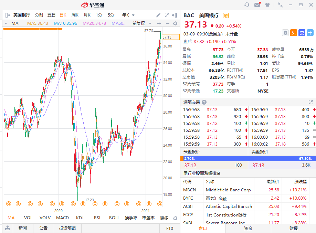Add BAC to watchlist plus button
This screenshot has height=233, width=316.
pos(310,33)
